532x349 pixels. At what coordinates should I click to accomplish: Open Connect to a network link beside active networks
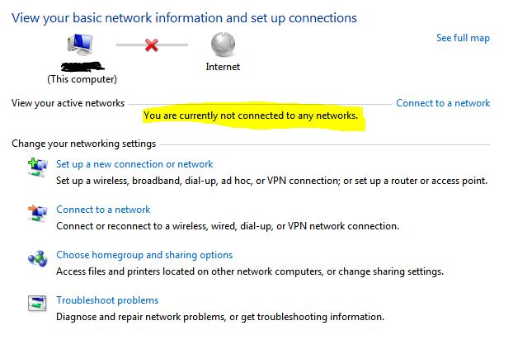tap(443, 103)
